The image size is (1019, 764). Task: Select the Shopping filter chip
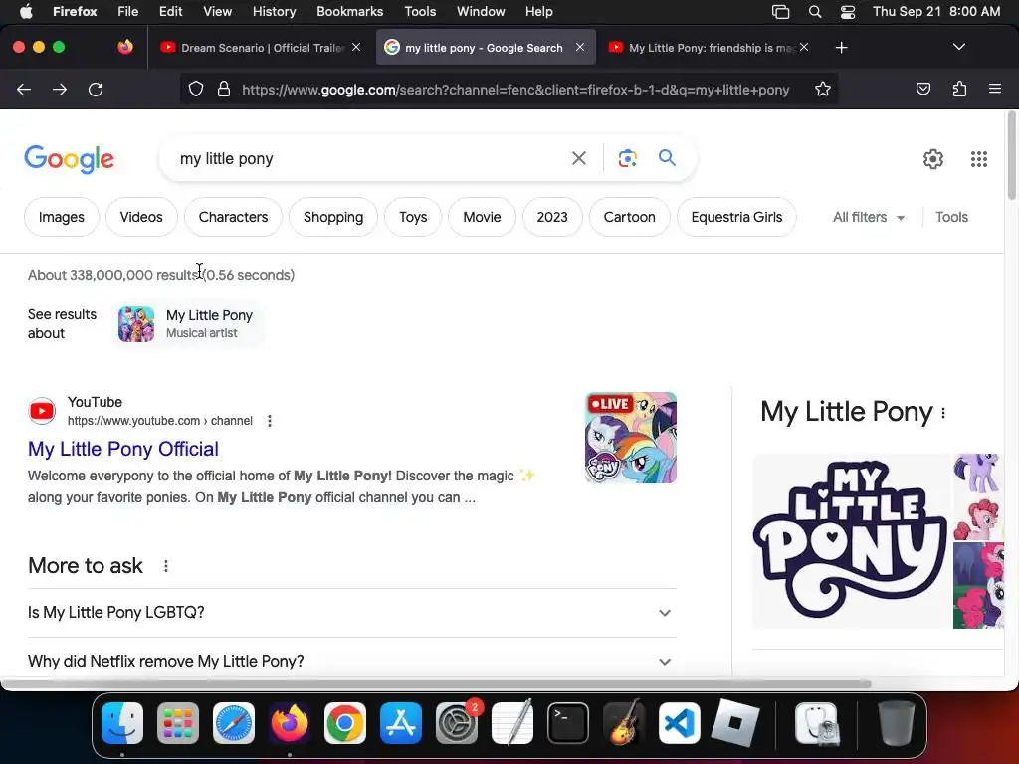332,217
